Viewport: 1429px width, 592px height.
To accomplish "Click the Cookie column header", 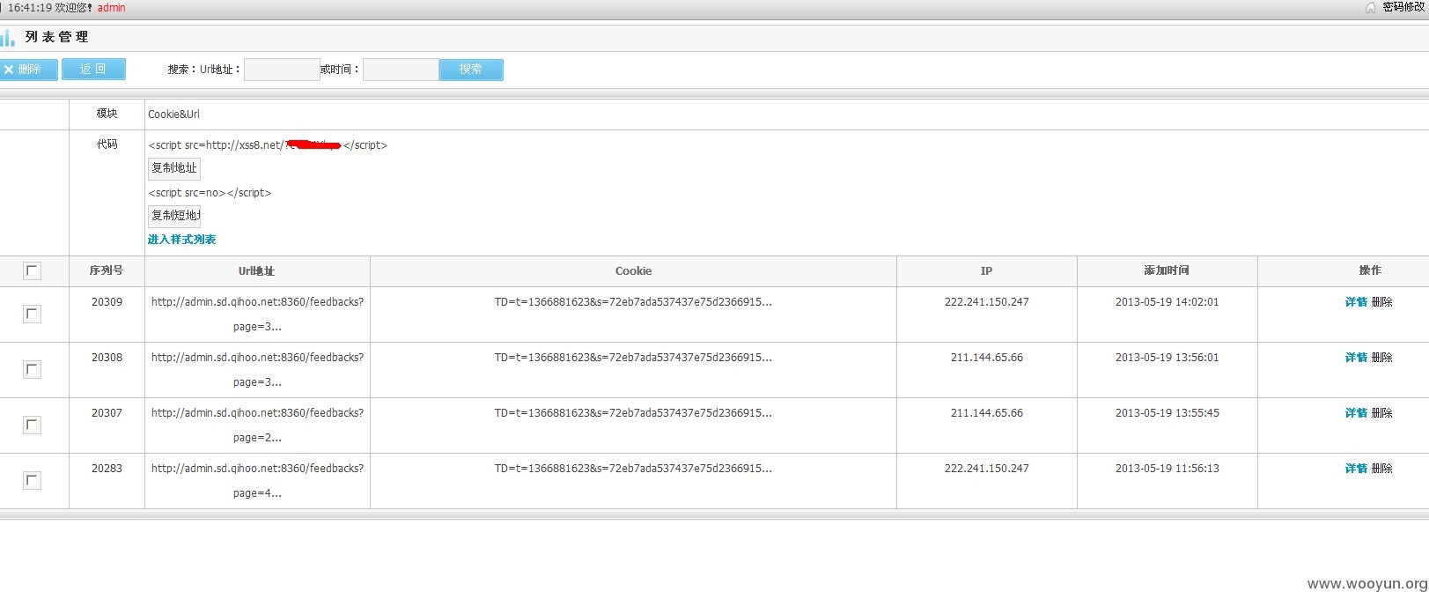I will coord(633,271).
